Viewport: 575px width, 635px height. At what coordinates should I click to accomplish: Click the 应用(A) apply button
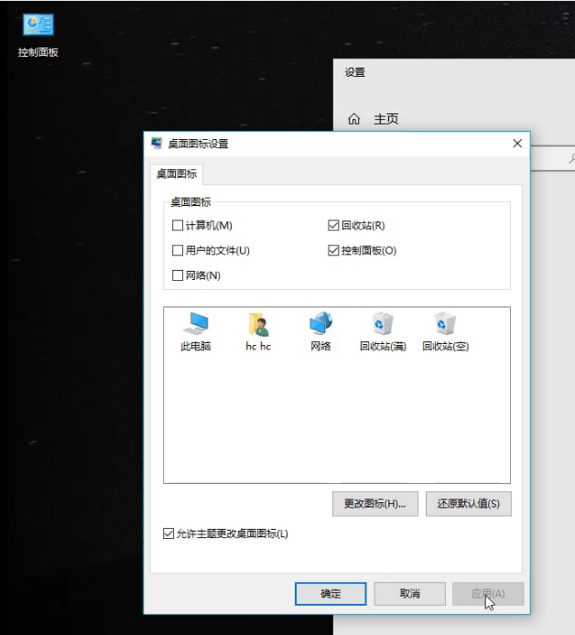(488, 594)
